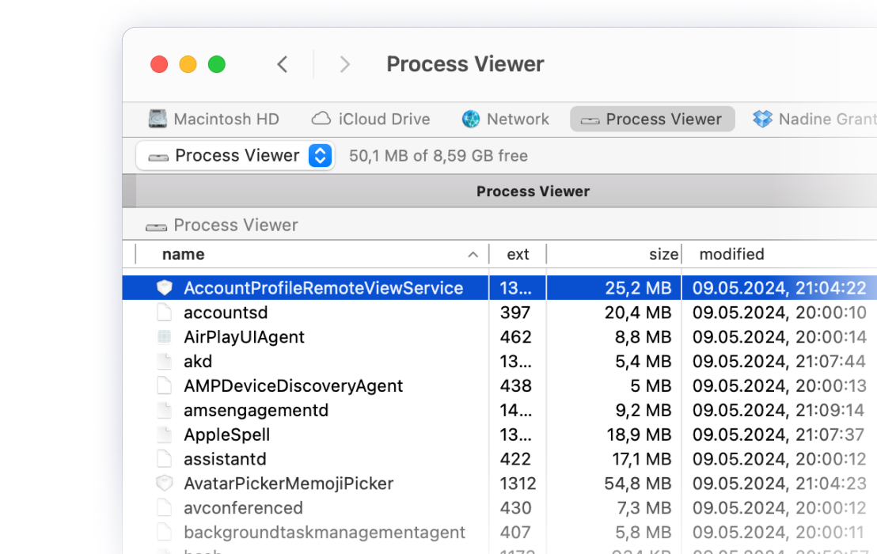Screen dimensions: 877x554
Task: Click the AppleSpell document icon
Action: tap(164, 434)
